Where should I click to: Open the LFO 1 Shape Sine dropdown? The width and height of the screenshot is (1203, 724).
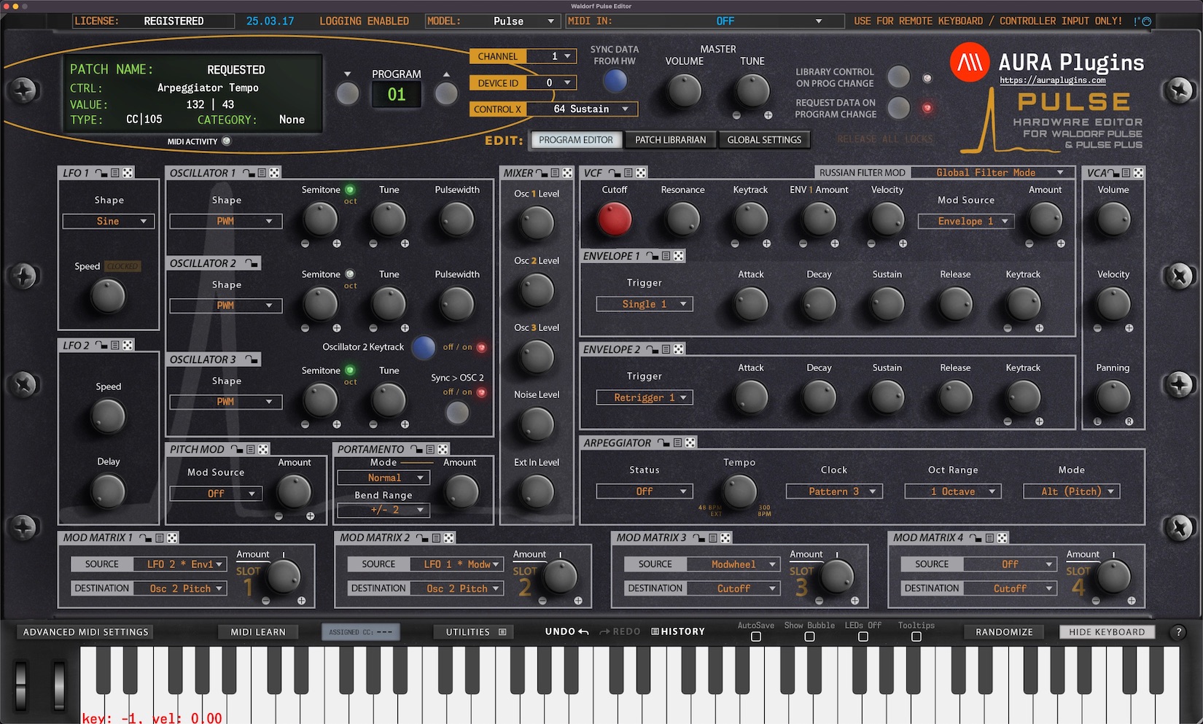pyautogui.click(x=109, y=221)
